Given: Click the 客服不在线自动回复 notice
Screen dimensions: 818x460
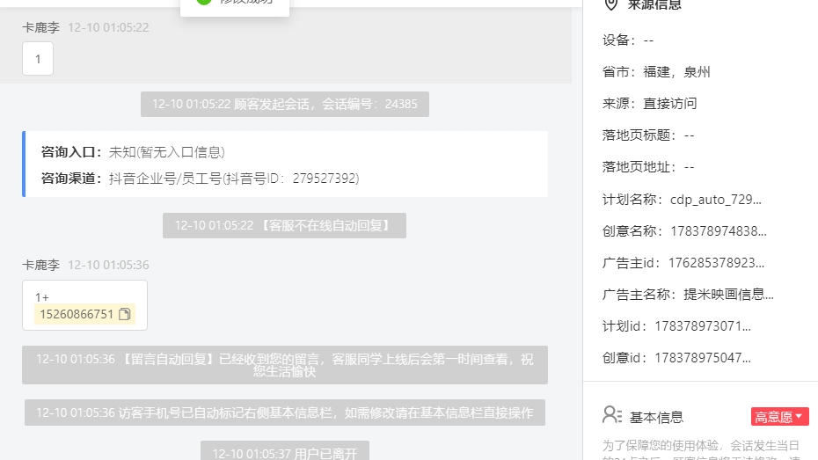Looking at the screenshot, I should 284,225.
